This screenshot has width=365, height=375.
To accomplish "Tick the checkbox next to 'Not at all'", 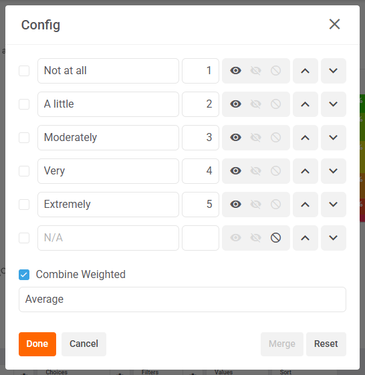I will 24,71.
